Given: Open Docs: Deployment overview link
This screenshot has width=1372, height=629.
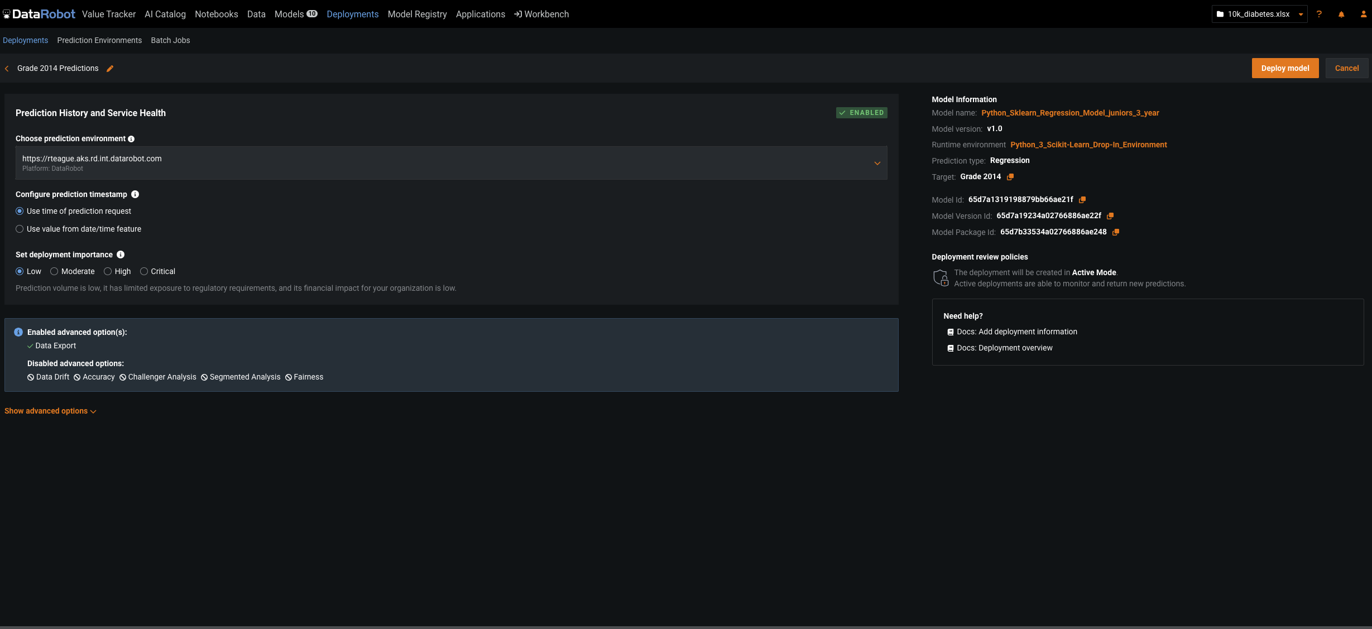Looking at the screenshot, I should (x=1004, y=348).
